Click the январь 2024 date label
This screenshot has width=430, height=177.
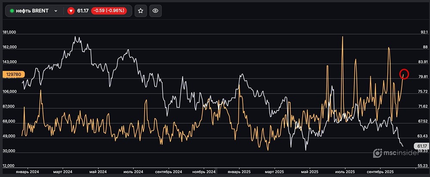[x=28, y=172]
